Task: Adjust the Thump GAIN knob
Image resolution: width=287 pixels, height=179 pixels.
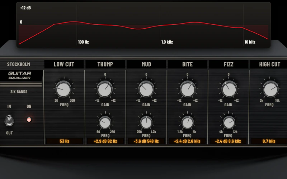Action: 105,89
